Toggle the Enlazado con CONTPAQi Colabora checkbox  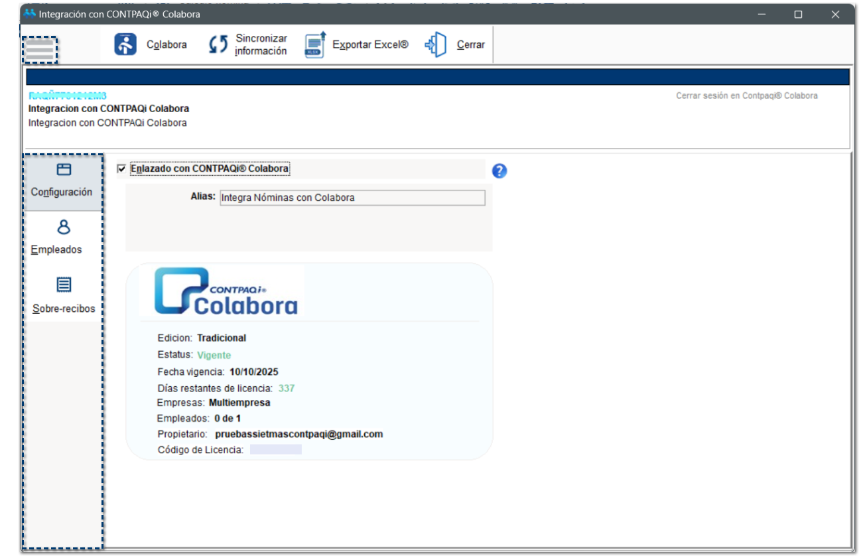(x=121, y=169)
